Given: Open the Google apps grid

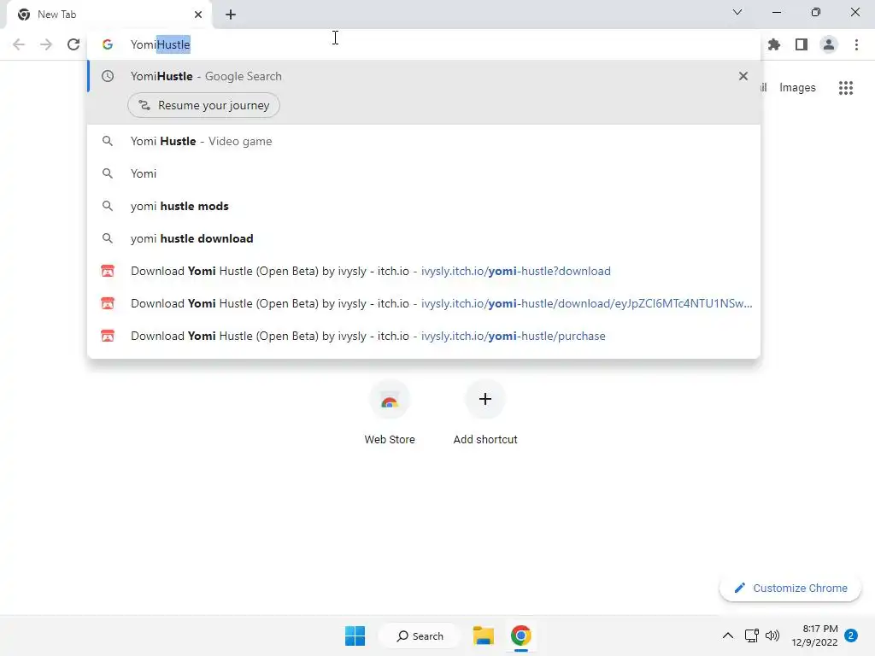Looking at the screenshot, I should [x=846, y=88].
